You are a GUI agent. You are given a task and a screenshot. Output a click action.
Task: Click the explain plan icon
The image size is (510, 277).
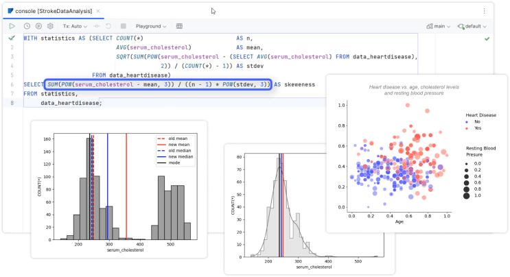click(38, 26)
